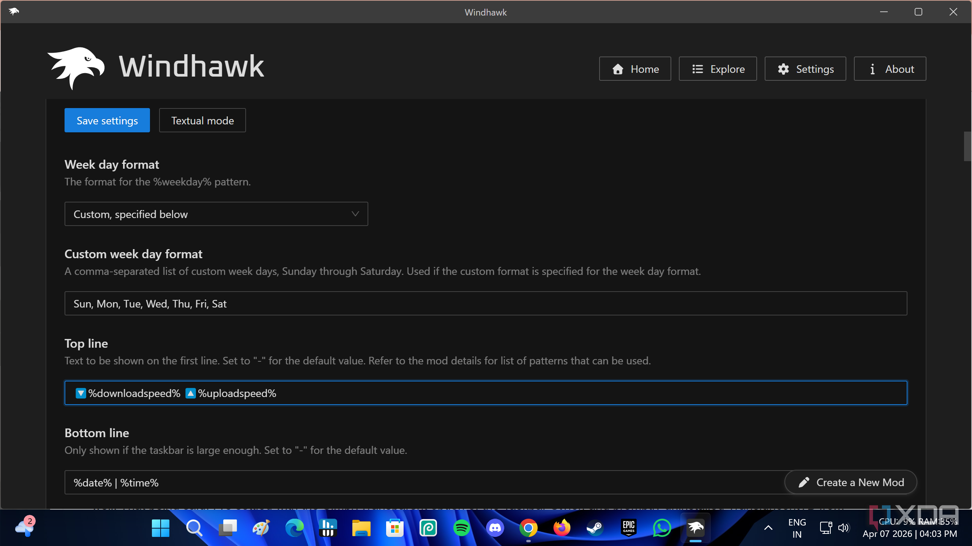Image resolution: width=972 pixels, height=546 pixels.
Task: Open Epic Games Launcher from taskbar
Action: (x=628, y=528)
